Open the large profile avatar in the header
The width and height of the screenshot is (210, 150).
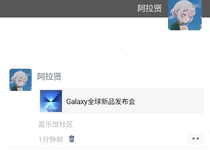(185, 15)
